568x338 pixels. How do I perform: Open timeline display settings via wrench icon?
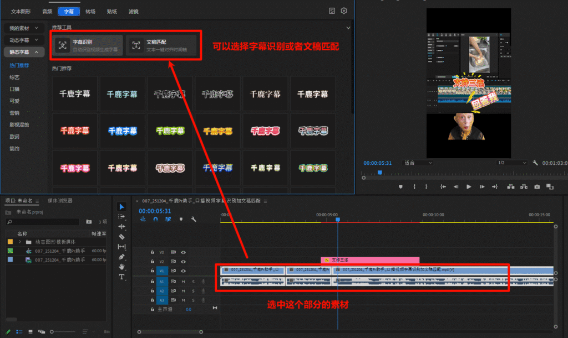(192, 220)
